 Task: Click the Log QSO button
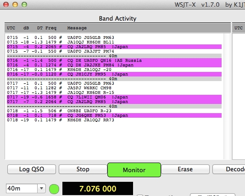tap(32, 169)
